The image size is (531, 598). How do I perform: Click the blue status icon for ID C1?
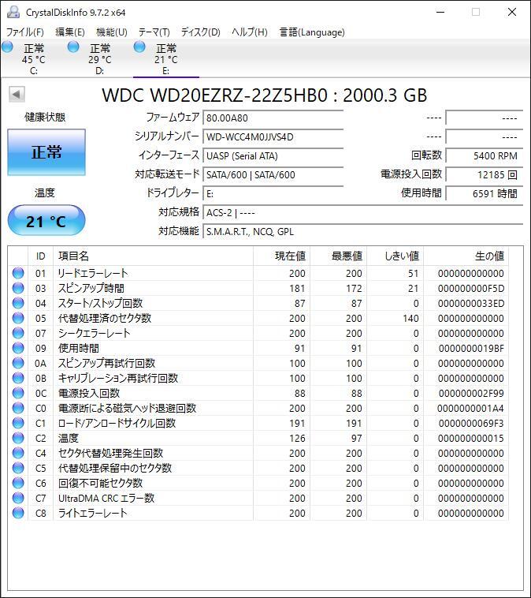coord(18,423)
